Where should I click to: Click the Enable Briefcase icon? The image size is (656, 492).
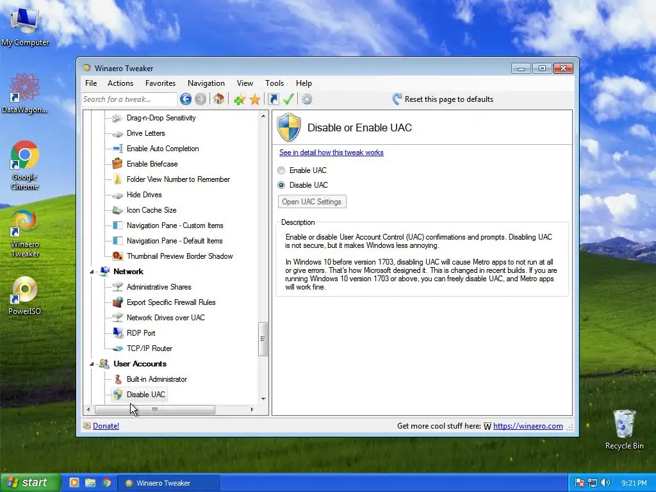[118, 163]
